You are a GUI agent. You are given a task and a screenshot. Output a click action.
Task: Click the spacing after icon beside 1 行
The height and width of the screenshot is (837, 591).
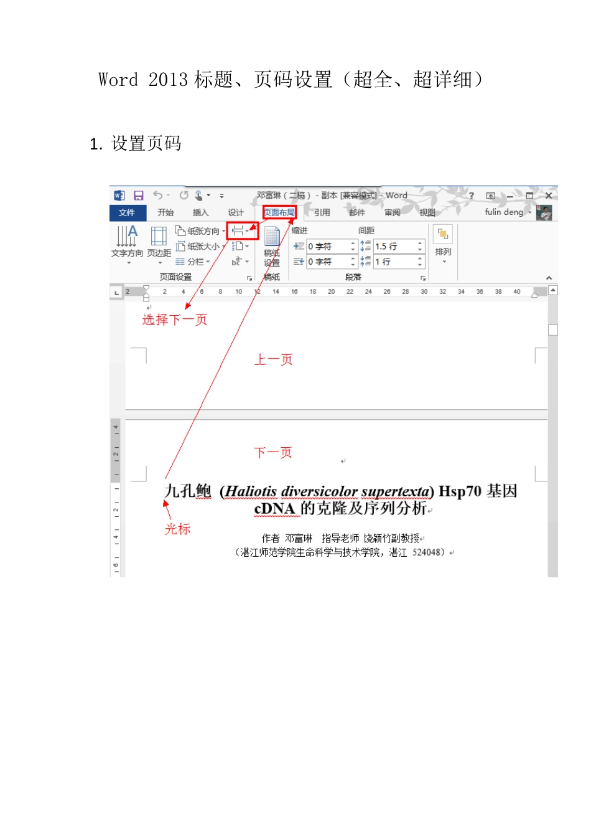coord(366,262)
